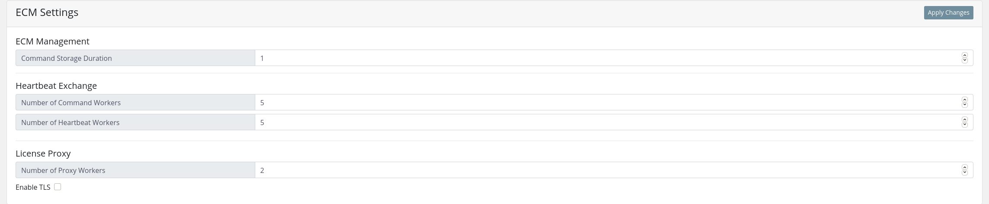Image resolution: width=989 pixels, height=204 pixels.
Task: Focus the Number of Command Workers field
Action: click(606, 103)
